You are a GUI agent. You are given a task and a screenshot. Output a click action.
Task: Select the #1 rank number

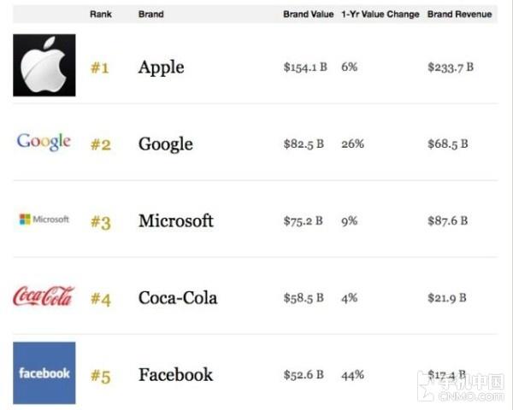[100, 68]
